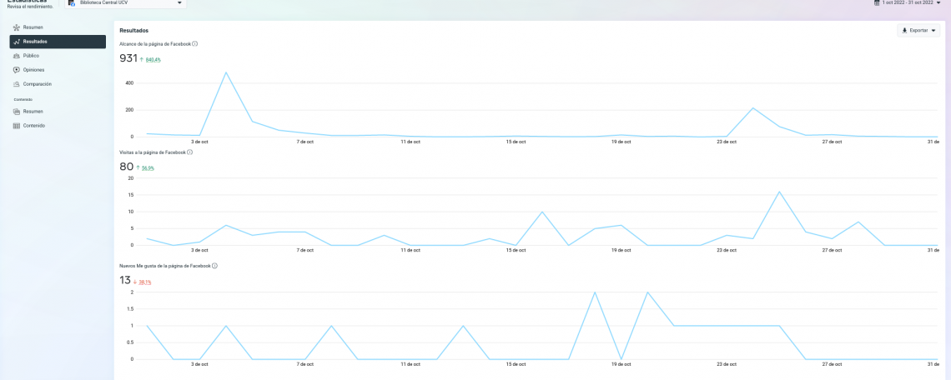951x380 pixels.
Task: Click the 400 axis label in Alcance chart
Action: (x=130, y=83)
